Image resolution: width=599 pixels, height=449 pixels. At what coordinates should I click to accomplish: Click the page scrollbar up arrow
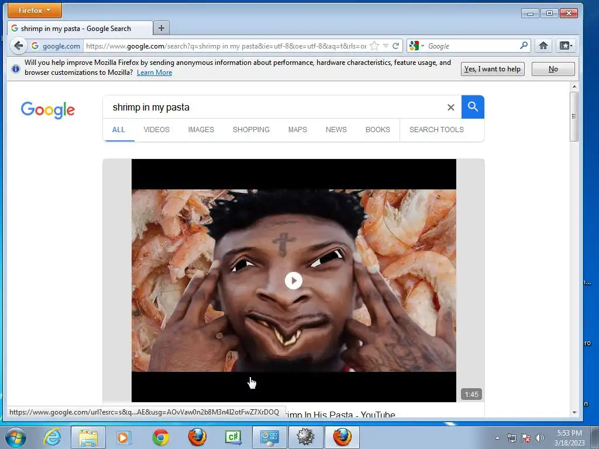574,87
